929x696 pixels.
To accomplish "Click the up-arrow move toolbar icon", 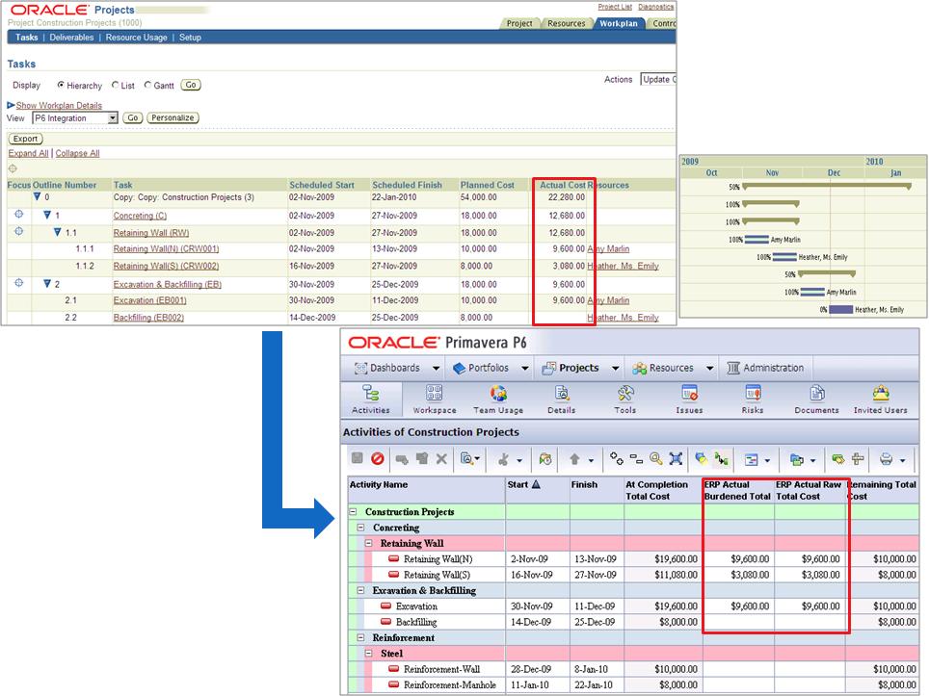I will click(x=574, y=458).
